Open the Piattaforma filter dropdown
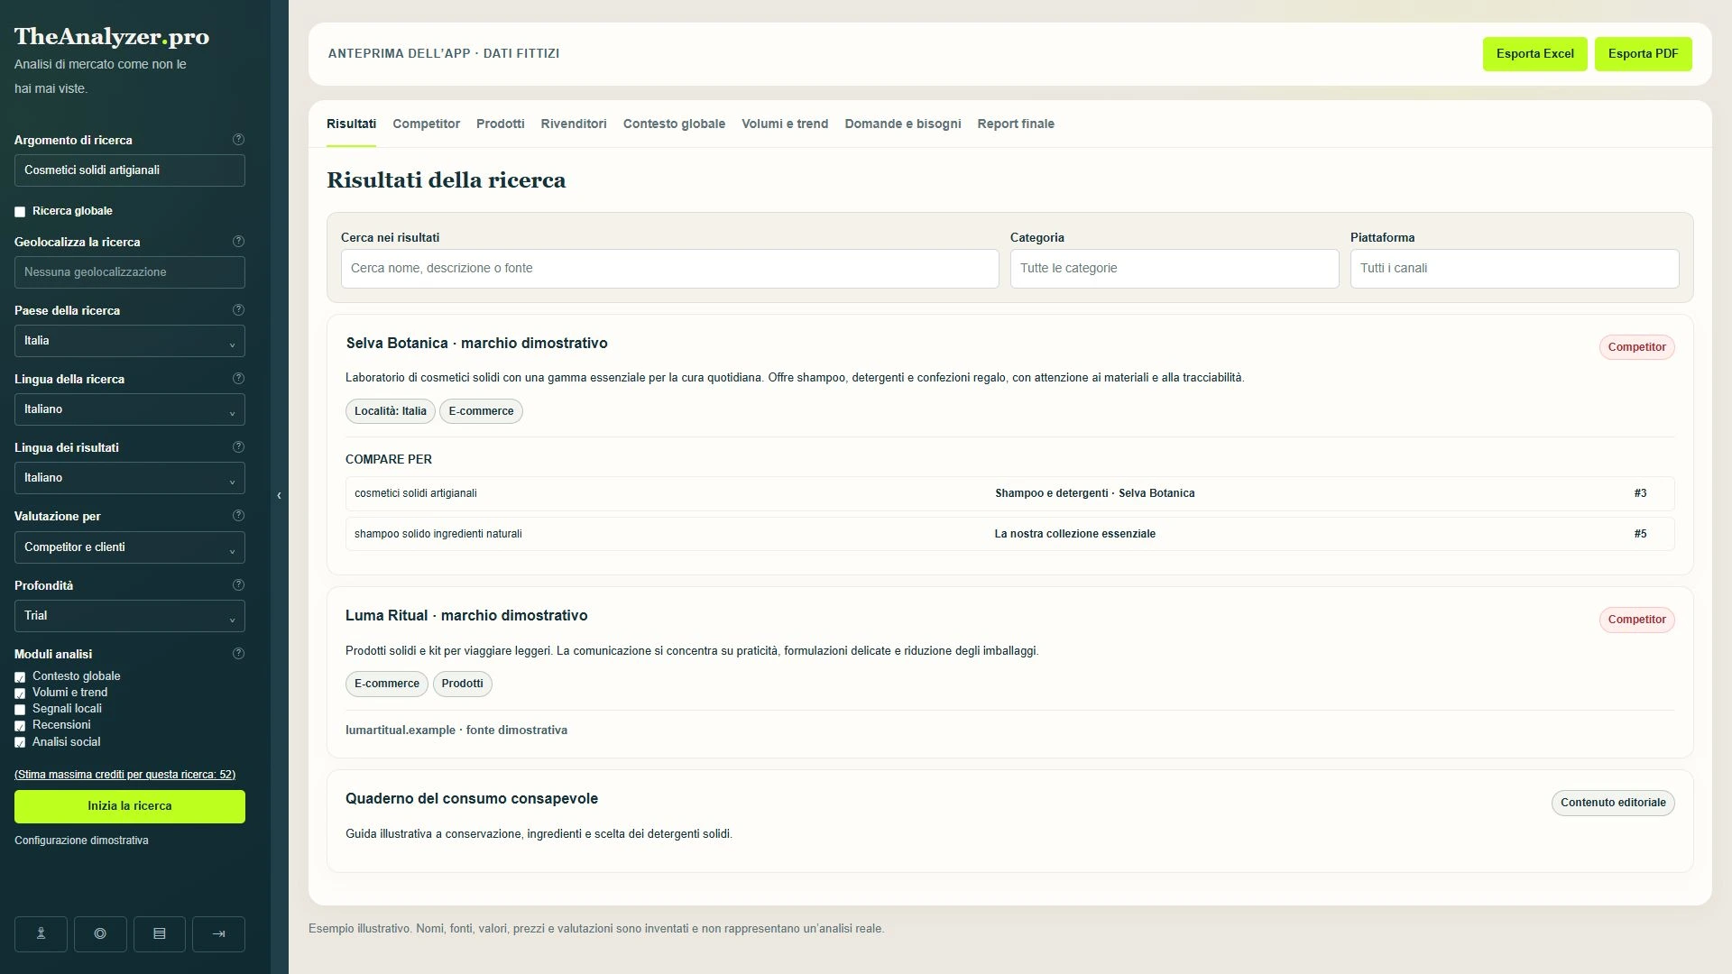This screenshot has width=1732, height=974. click(x=1515, y=269)
